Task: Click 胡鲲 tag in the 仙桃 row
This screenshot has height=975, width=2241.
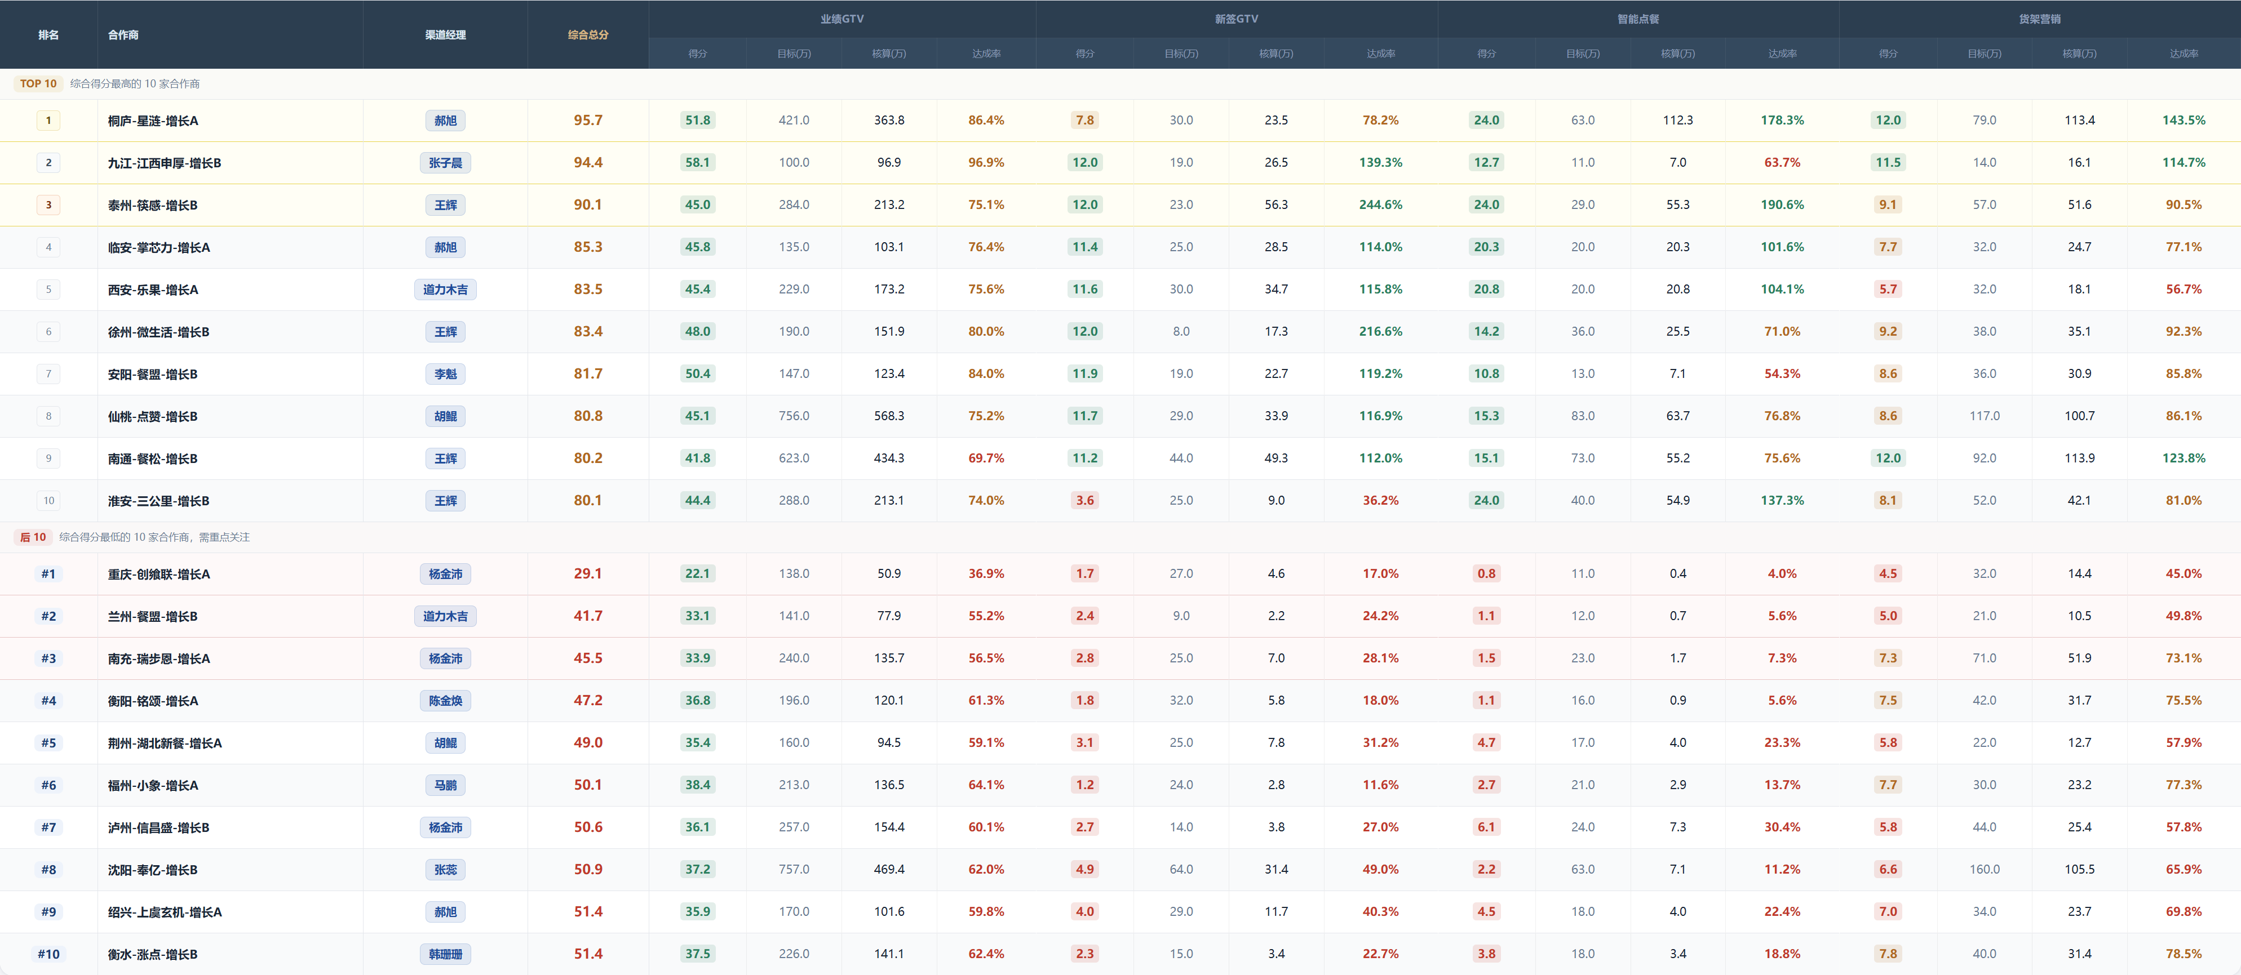Action: [445, 416]
